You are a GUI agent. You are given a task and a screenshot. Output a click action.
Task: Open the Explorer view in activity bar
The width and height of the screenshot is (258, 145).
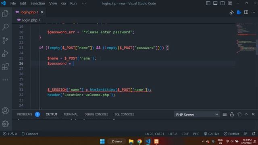[5, 14]
